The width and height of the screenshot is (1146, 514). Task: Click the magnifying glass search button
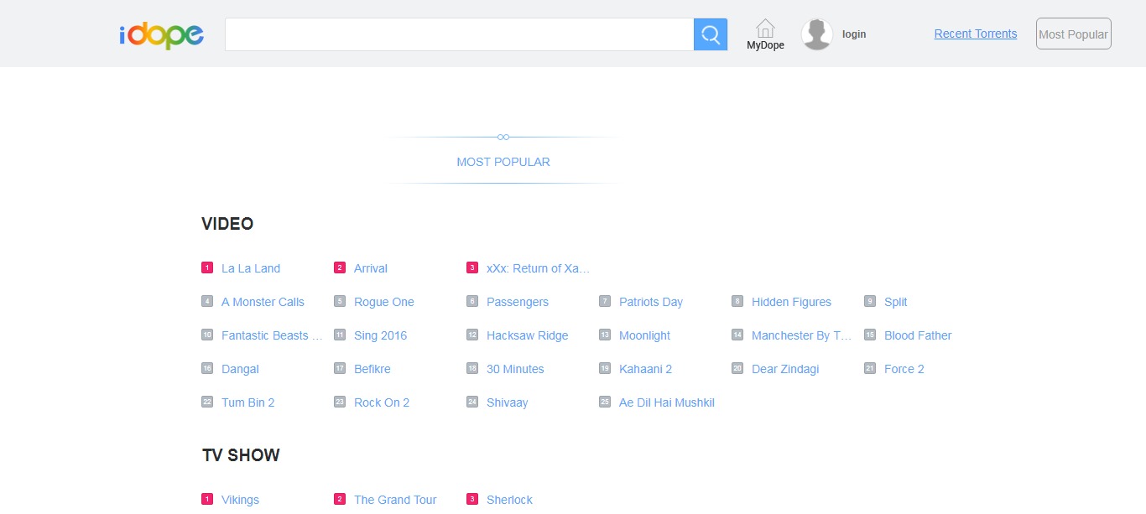pos(710,34)
